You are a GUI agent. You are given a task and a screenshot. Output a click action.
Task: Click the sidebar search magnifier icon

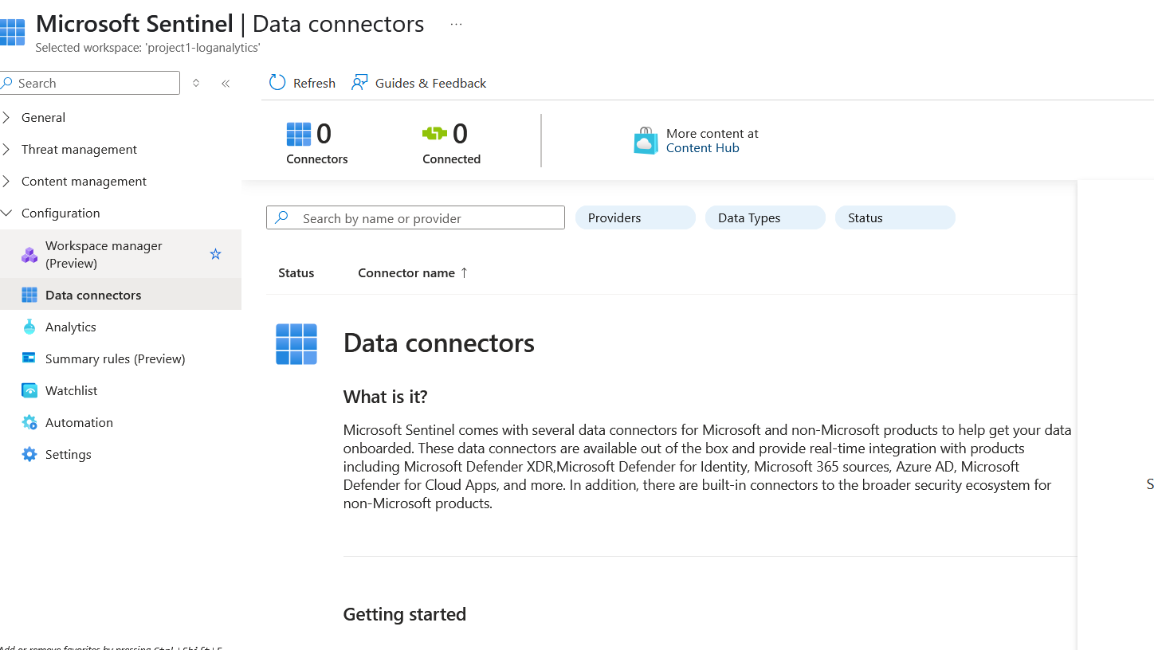tap(7, 83)
